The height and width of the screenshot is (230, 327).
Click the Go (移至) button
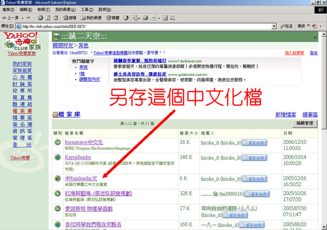coord(287,26)
